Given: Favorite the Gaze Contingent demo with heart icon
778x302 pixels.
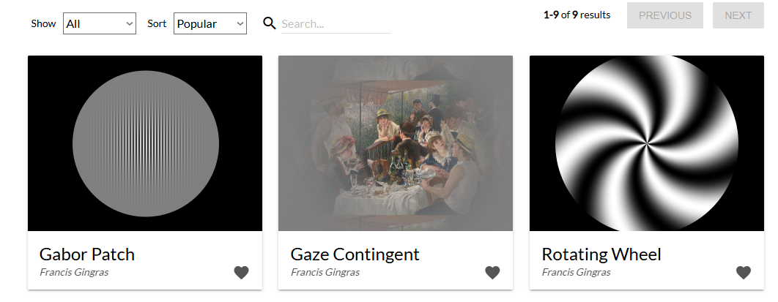Looking at the screenshot, I should coord(492,273).
